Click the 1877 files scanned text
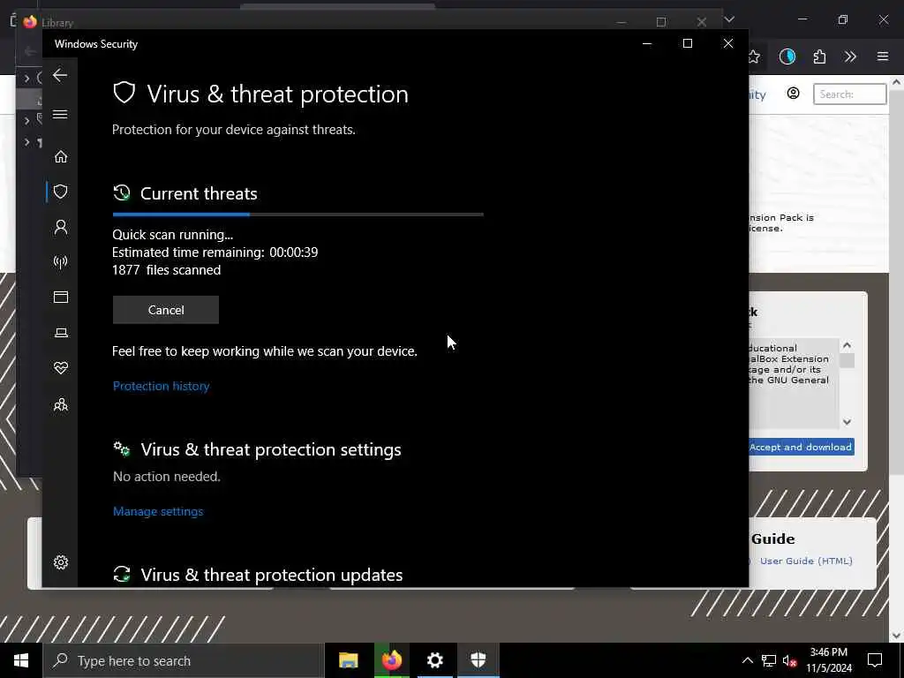 pos(167,270)
